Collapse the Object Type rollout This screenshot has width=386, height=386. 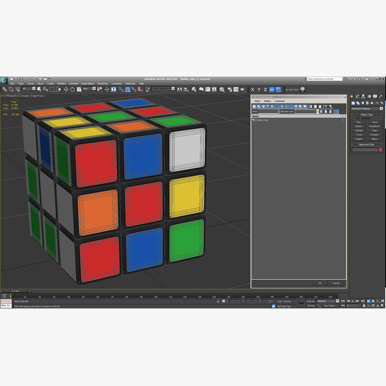tap(366, 115)
